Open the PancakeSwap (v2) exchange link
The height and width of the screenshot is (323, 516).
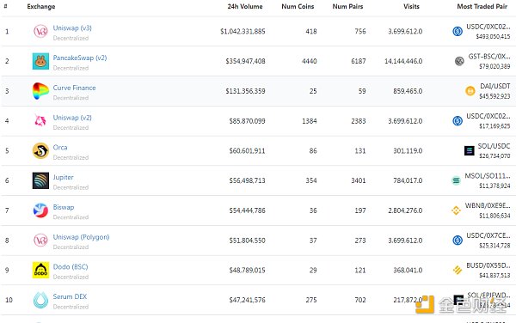pyautogui.click(x=80, y=58)
